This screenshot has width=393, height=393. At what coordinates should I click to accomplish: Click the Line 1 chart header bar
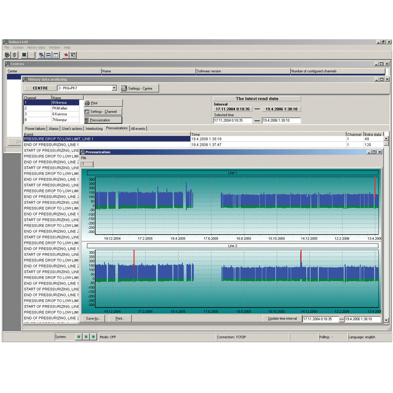tap(232, 173)
